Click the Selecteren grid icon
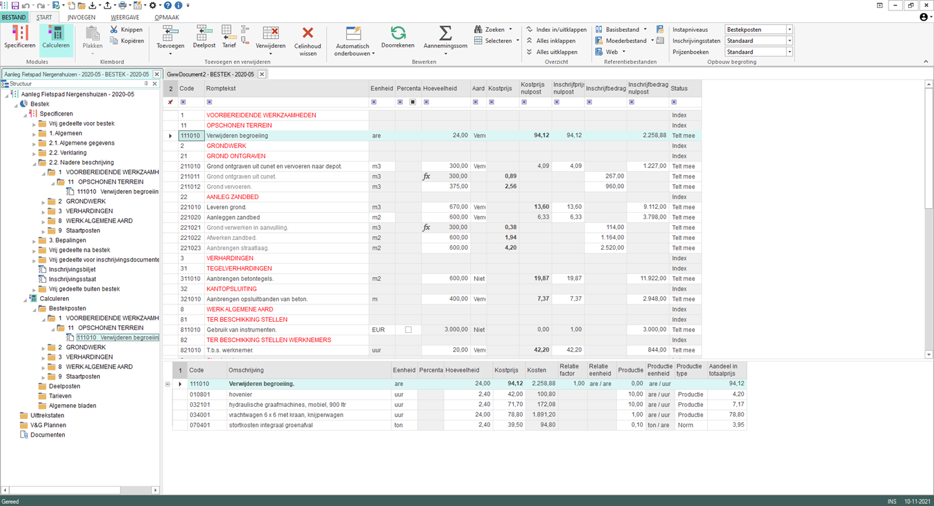This screenshot has width=934, height=506. pos(479,40)
